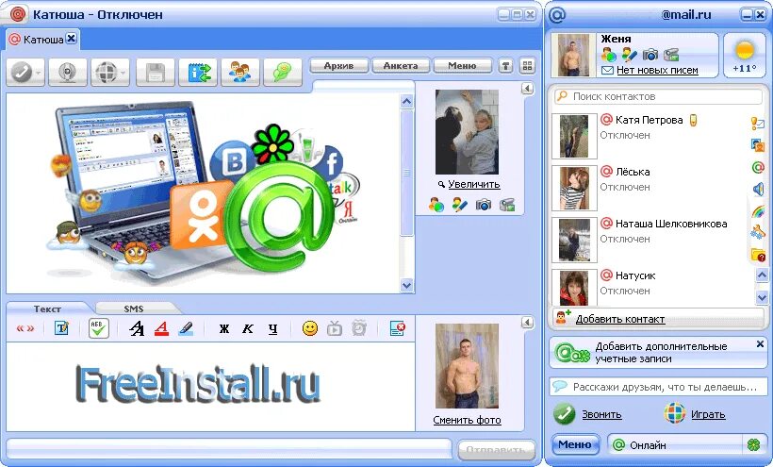Toggle the grid layout icon beside Меню

528,66
